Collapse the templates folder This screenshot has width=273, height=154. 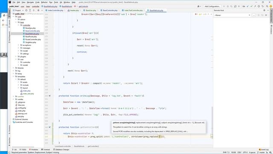[13, 77]
